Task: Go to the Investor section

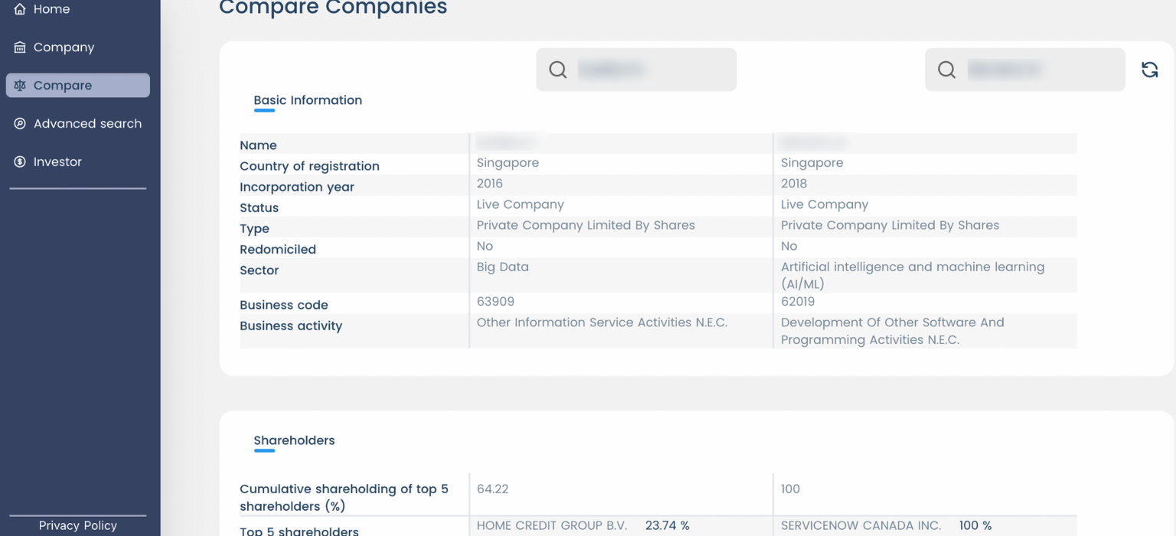Action: [57, 162]
